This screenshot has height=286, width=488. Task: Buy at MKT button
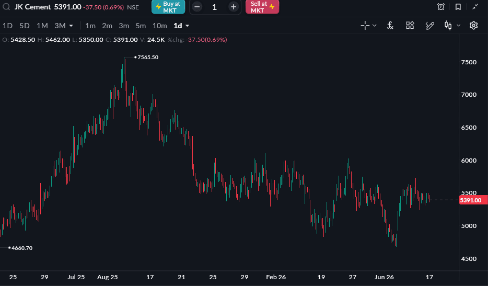pyautogui.click(x=168, y=7)
